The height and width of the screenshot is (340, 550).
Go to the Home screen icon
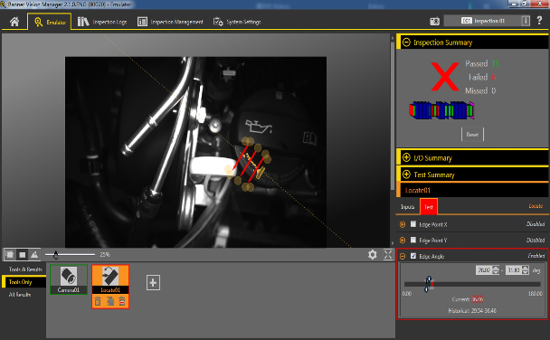click(14, 22)
